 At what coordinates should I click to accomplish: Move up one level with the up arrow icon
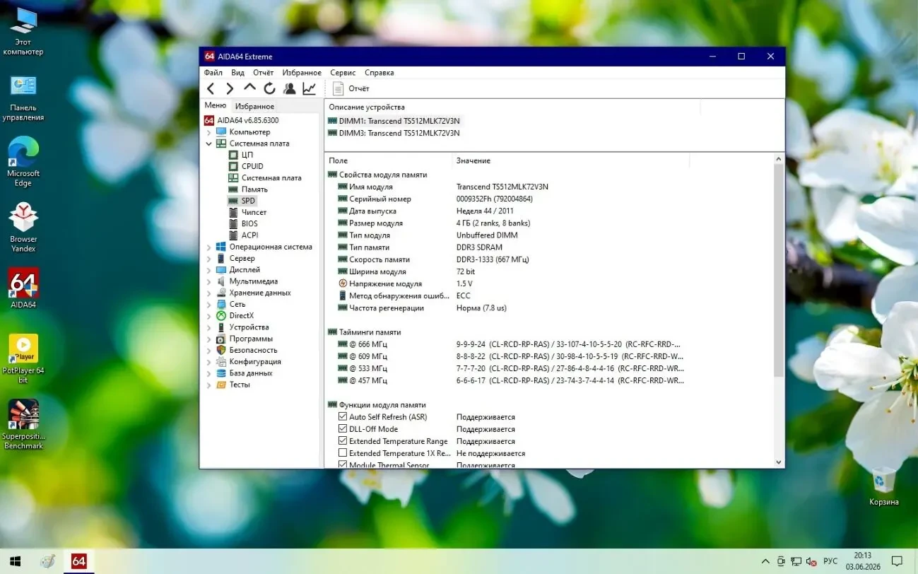(x=249, y=88)
